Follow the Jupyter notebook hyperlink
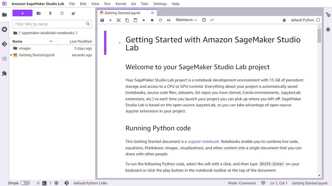 pos(203,141)
